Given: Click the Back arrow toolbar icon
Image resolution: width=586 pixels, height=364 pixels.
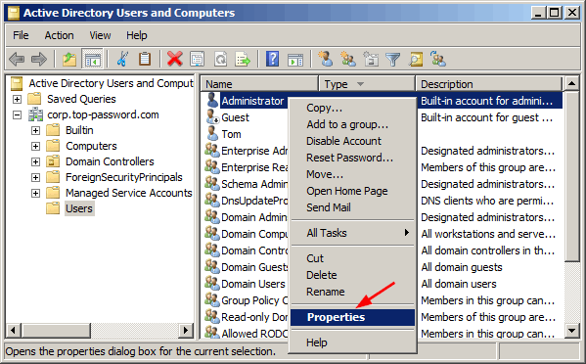Looking at the screenshot, I should coord(17,59).
